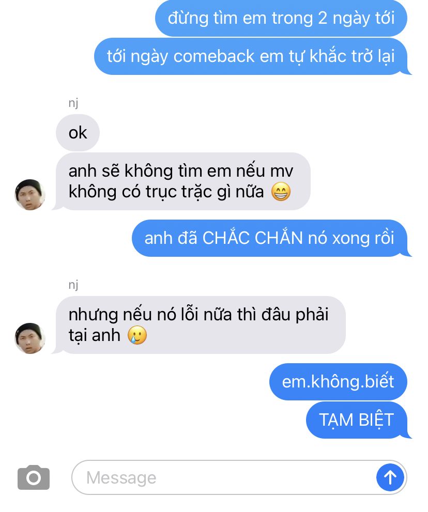The width and height of the screenshot is (428, 512).
Task: Select the "ok" message bubble
Action: (78, 133)
